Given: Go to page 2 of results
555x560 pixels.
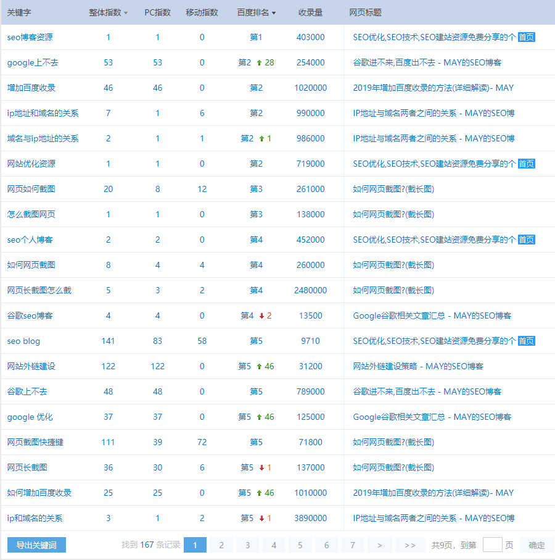Looking at the screenshot, I should (x=221, y=545).
